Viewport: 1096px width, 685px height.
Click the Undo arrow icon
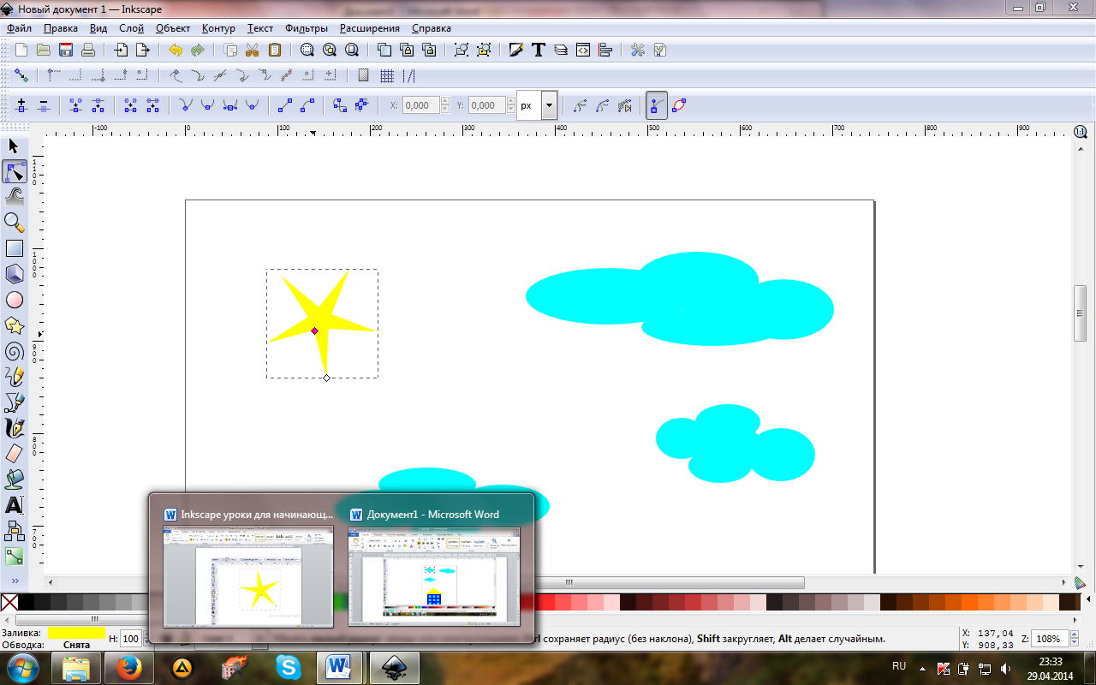[x=176, y=50]
